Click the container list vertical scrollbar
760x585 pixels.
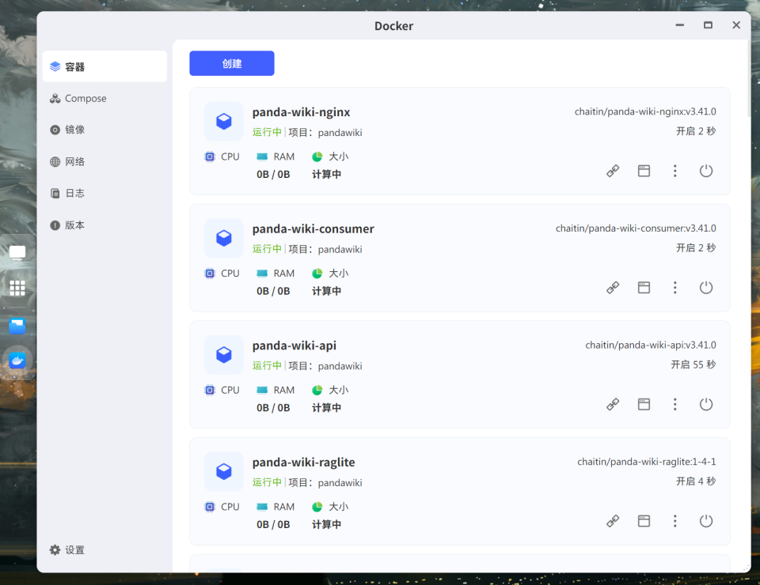749,78
